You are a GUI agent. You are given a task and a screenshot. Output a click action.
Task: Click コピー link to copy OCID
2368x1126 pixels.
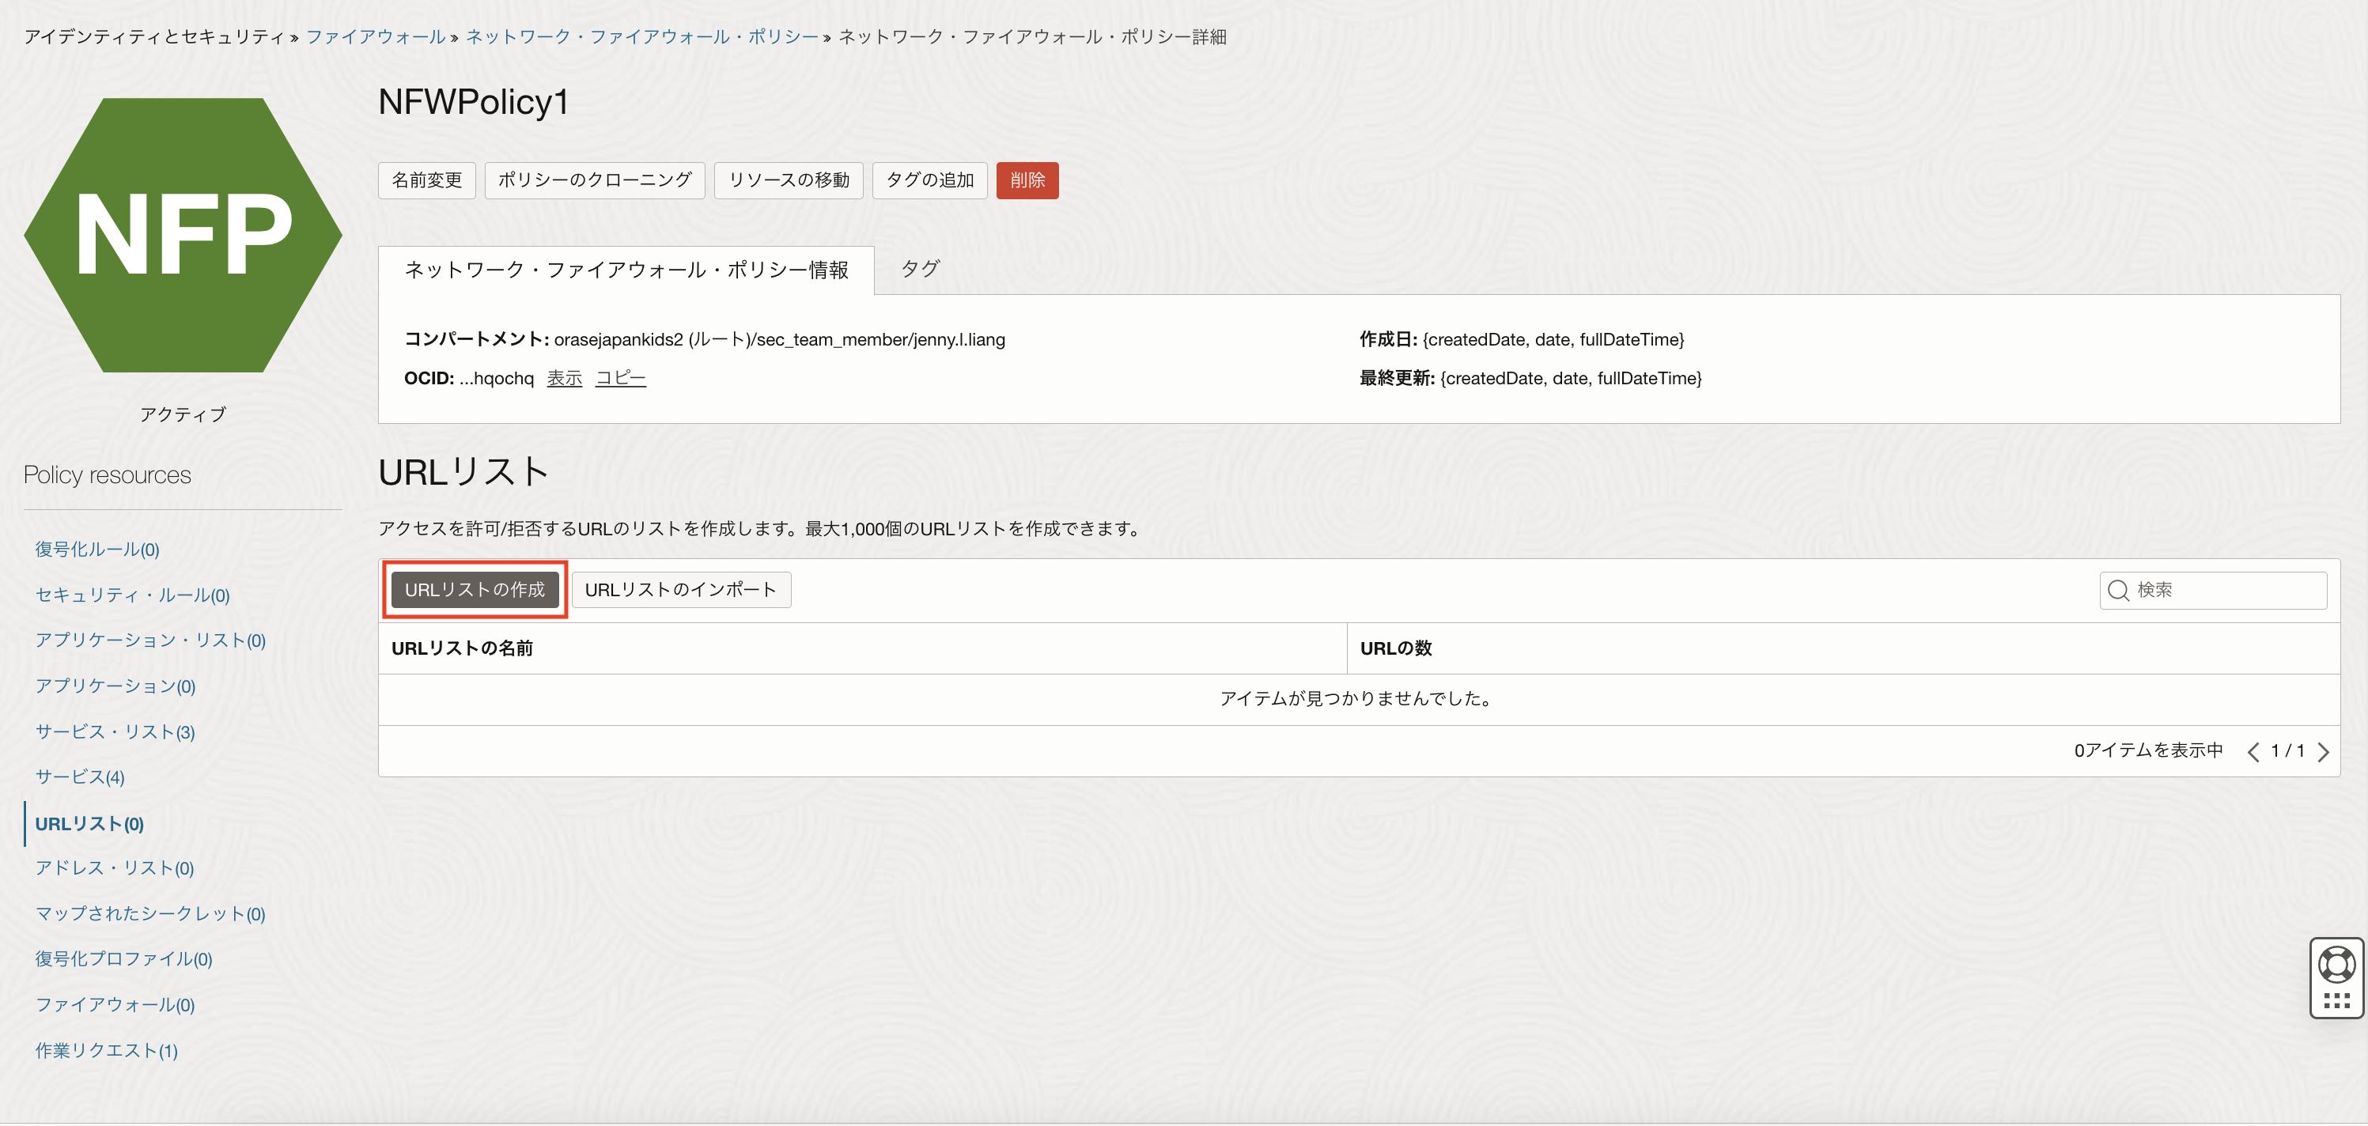621,378
